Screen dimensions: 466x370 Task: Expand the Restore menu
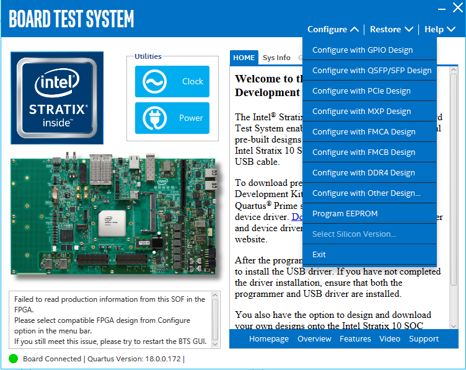pyautogui.click(x=392, y=29)
